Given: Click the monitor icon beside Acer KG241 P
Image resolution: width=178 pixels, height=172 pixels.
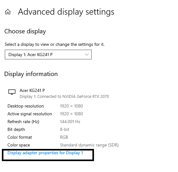Looking at the screenshot, I should 12,92.
